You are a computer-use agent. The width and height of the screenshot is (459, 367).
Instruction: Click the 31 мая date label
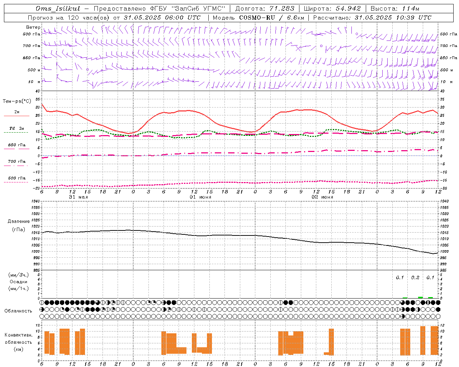(x=78, y=197)
